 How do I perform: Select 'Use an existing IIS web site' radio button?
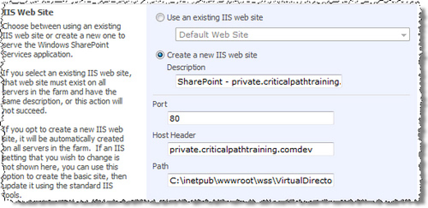pyautogui.click(x=160, y=18)
